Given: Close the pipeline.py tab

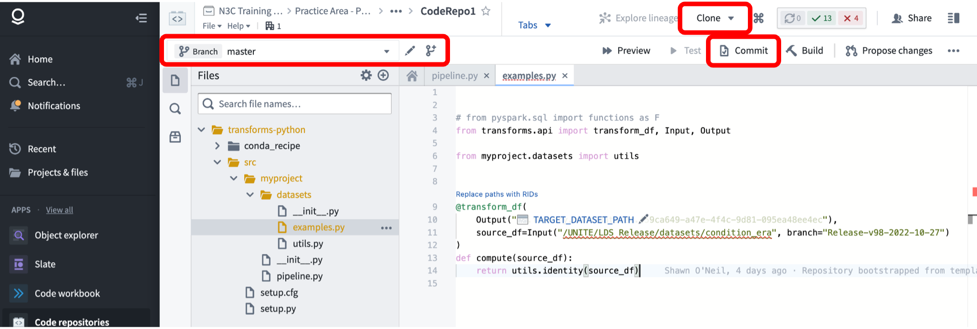Looking at the screenshot, I should (x=486, y=76).
